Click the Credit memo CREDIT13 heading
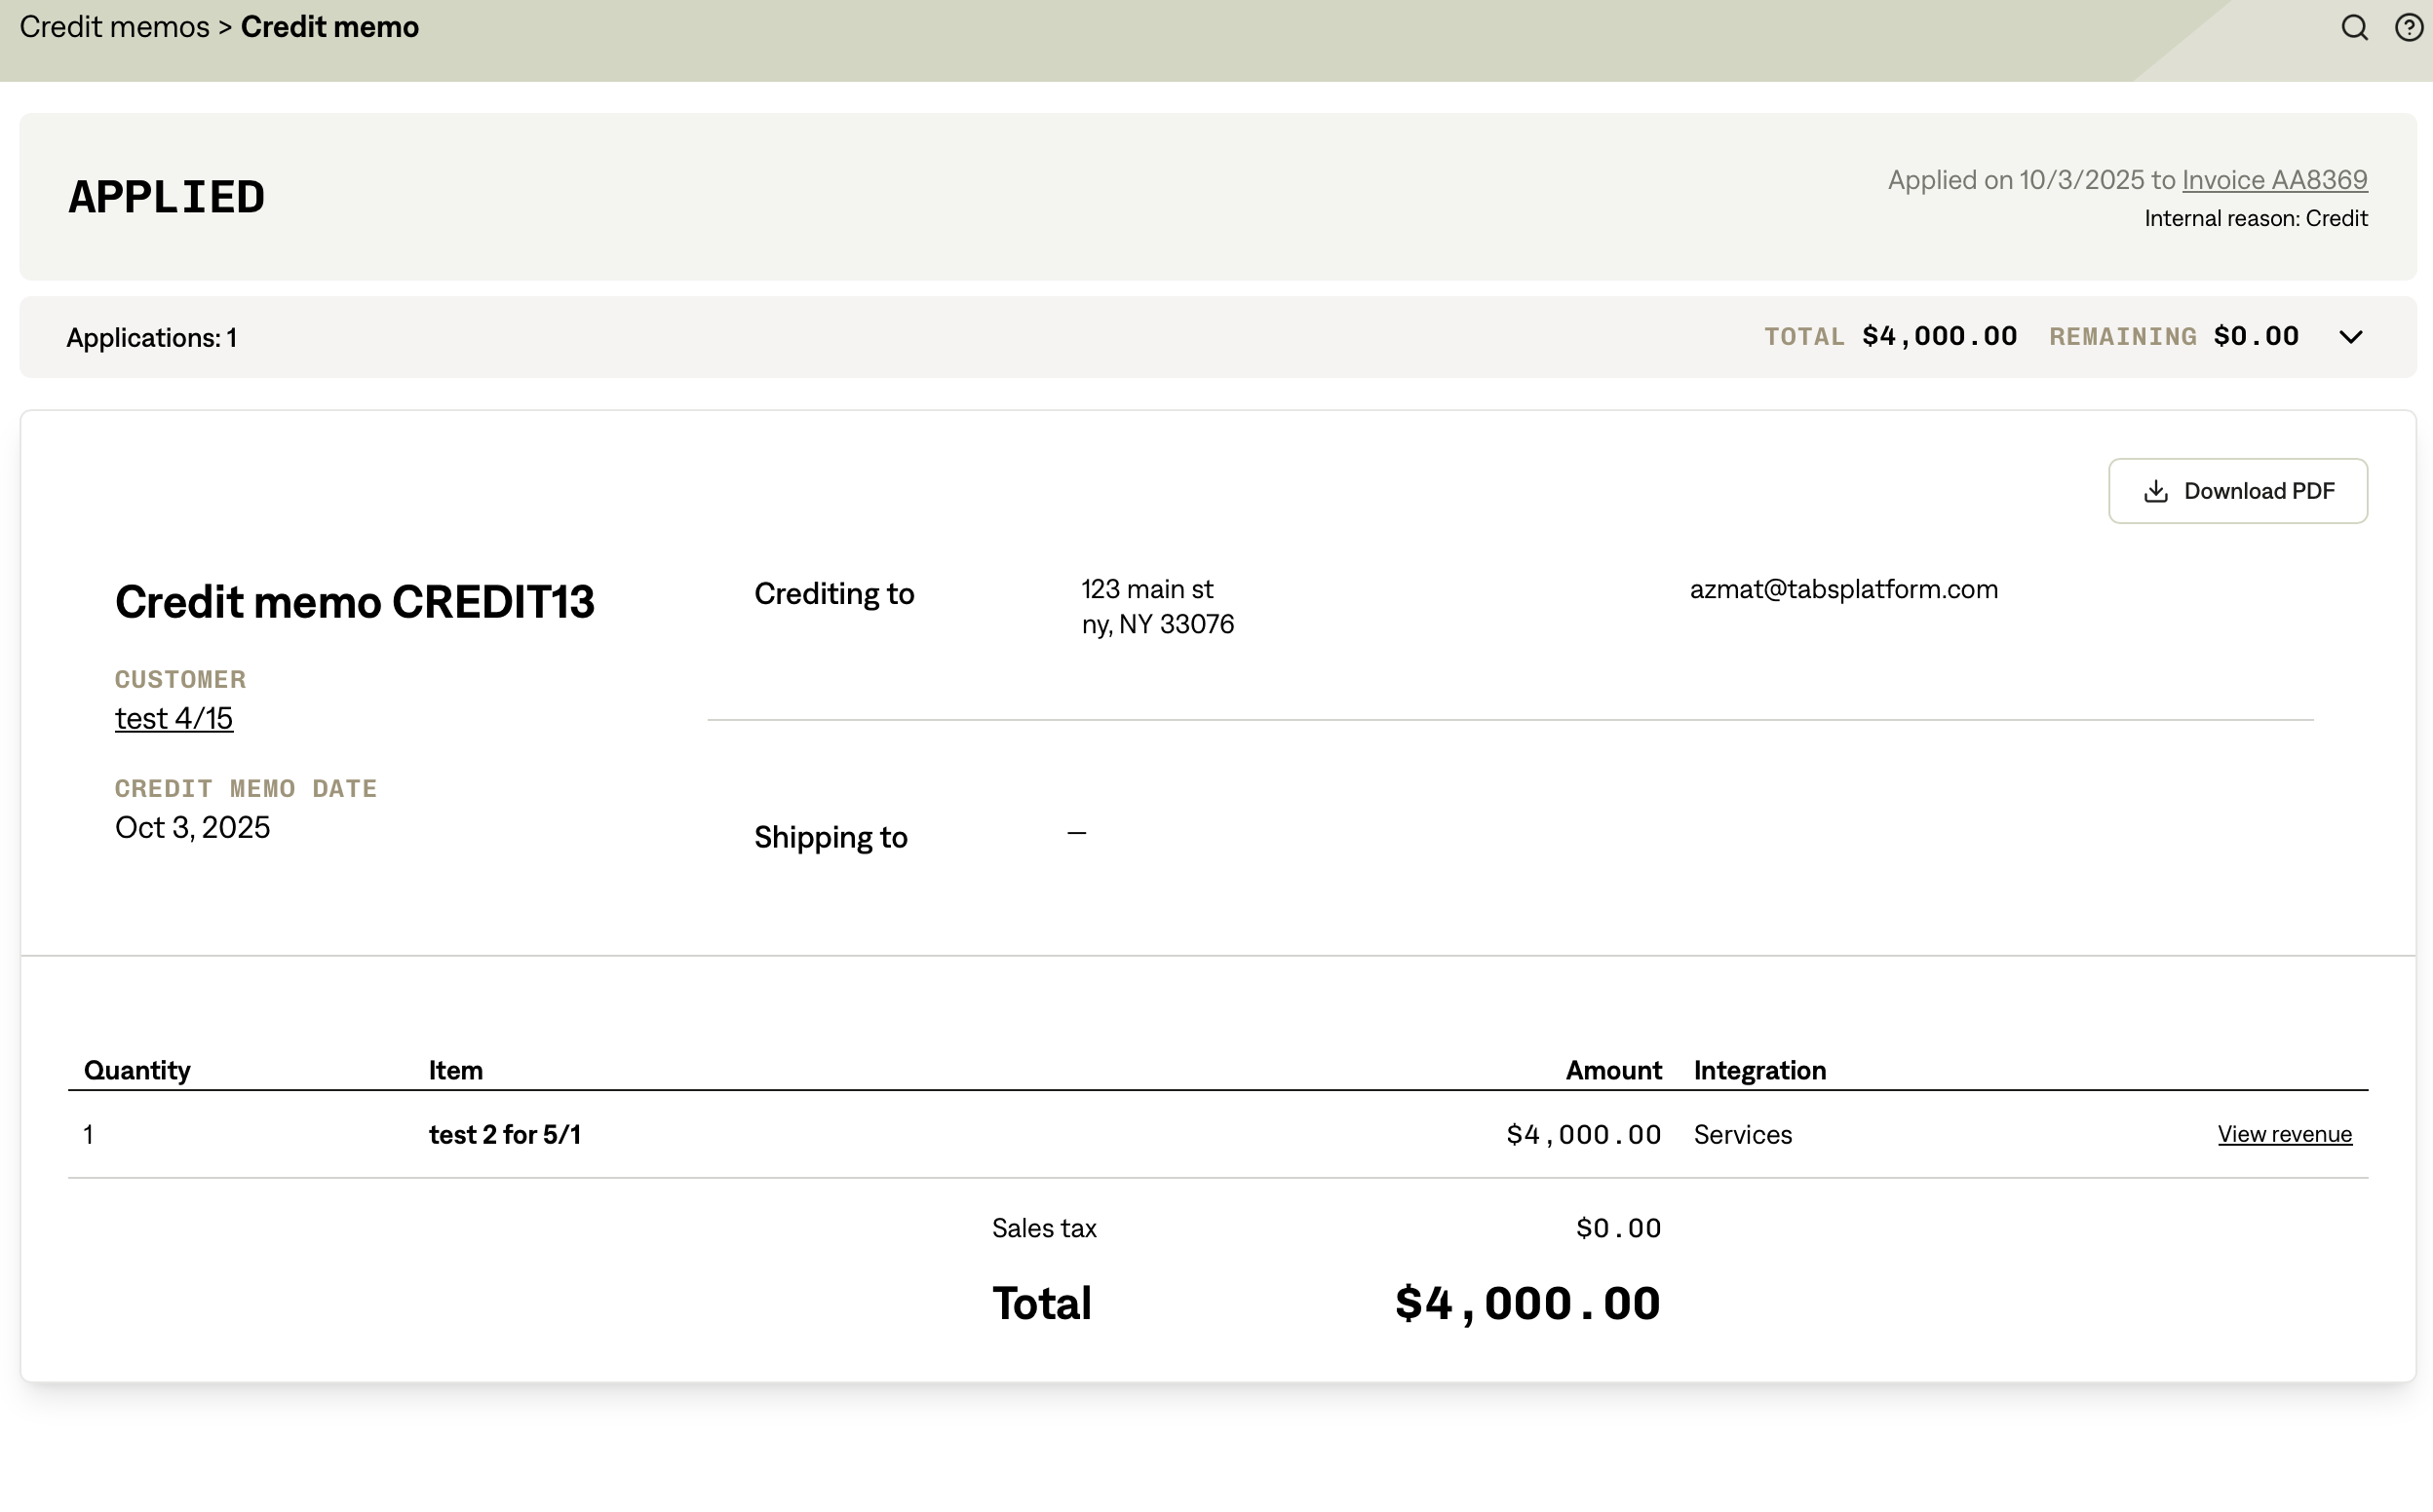 pyautogui.click(x=354, y=602)
